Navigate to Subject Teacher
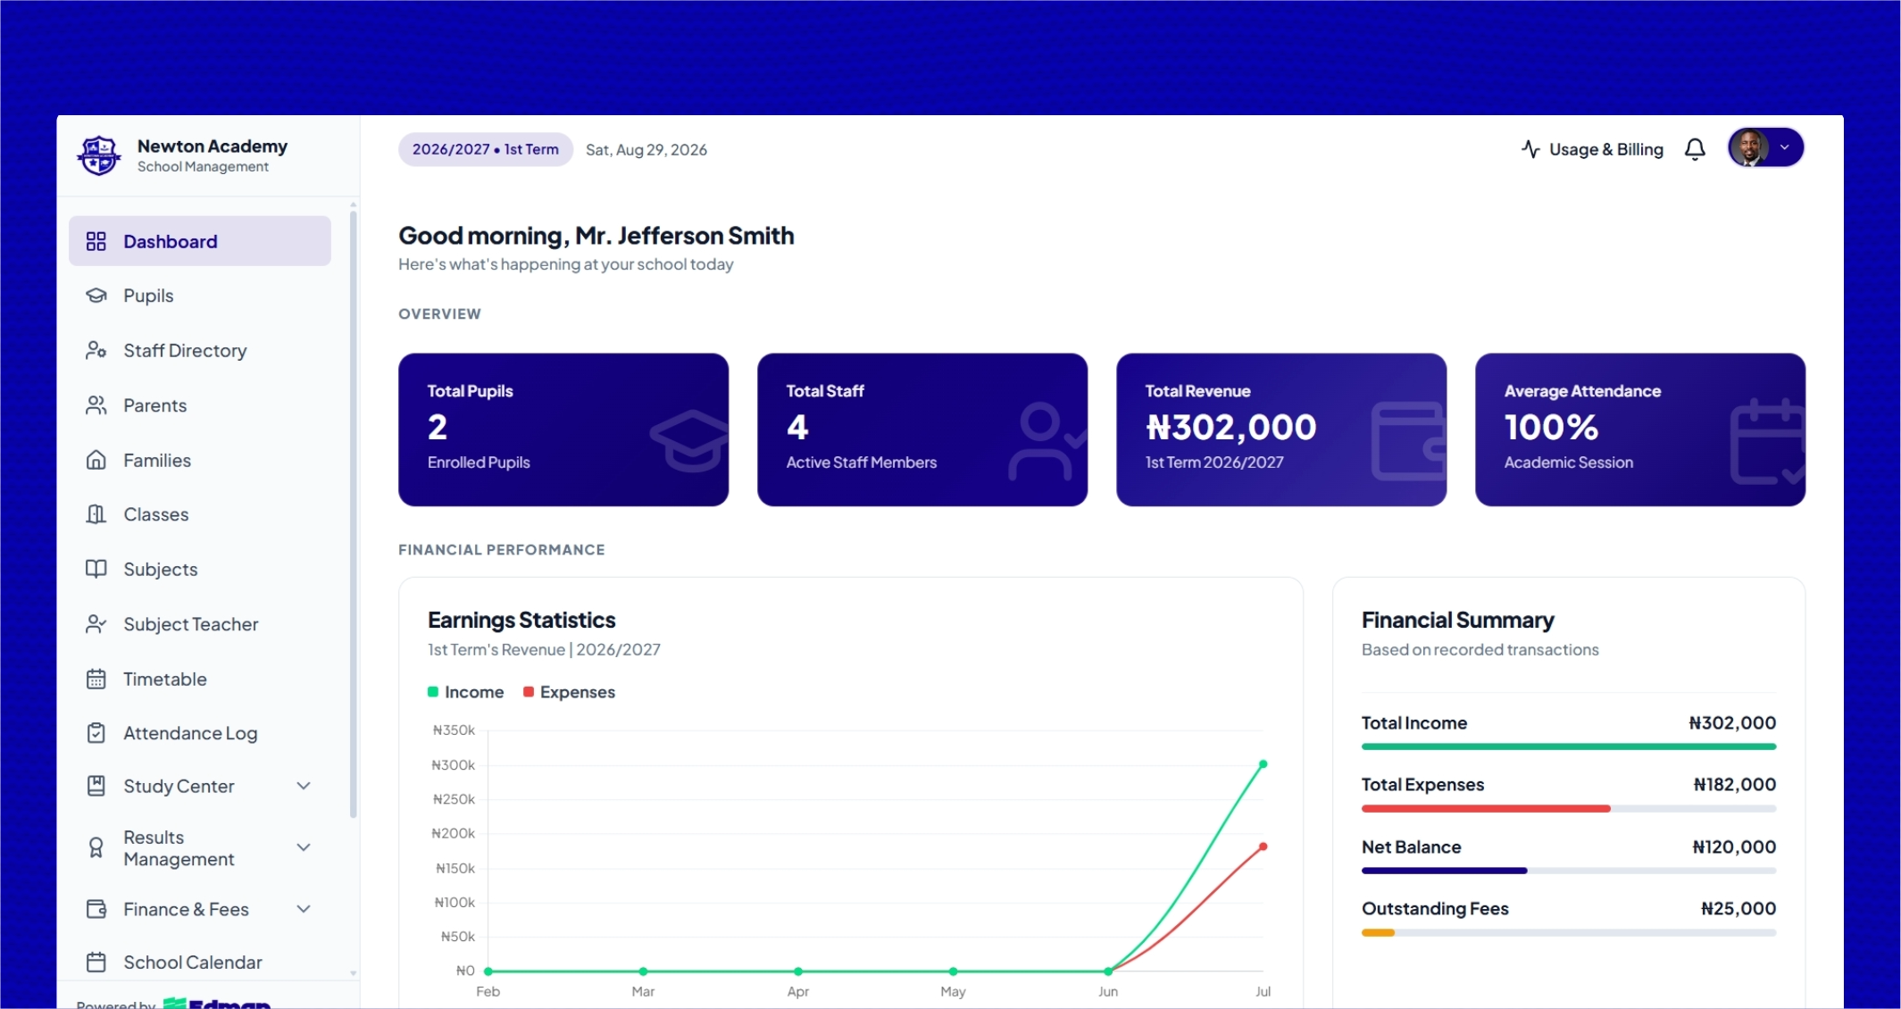This screenshot has width=1901, height=1009. pos(200,624)
